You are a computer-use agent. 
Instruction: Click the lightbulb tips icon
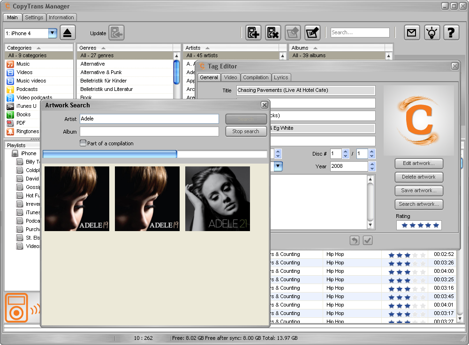(x=431, y=33)
